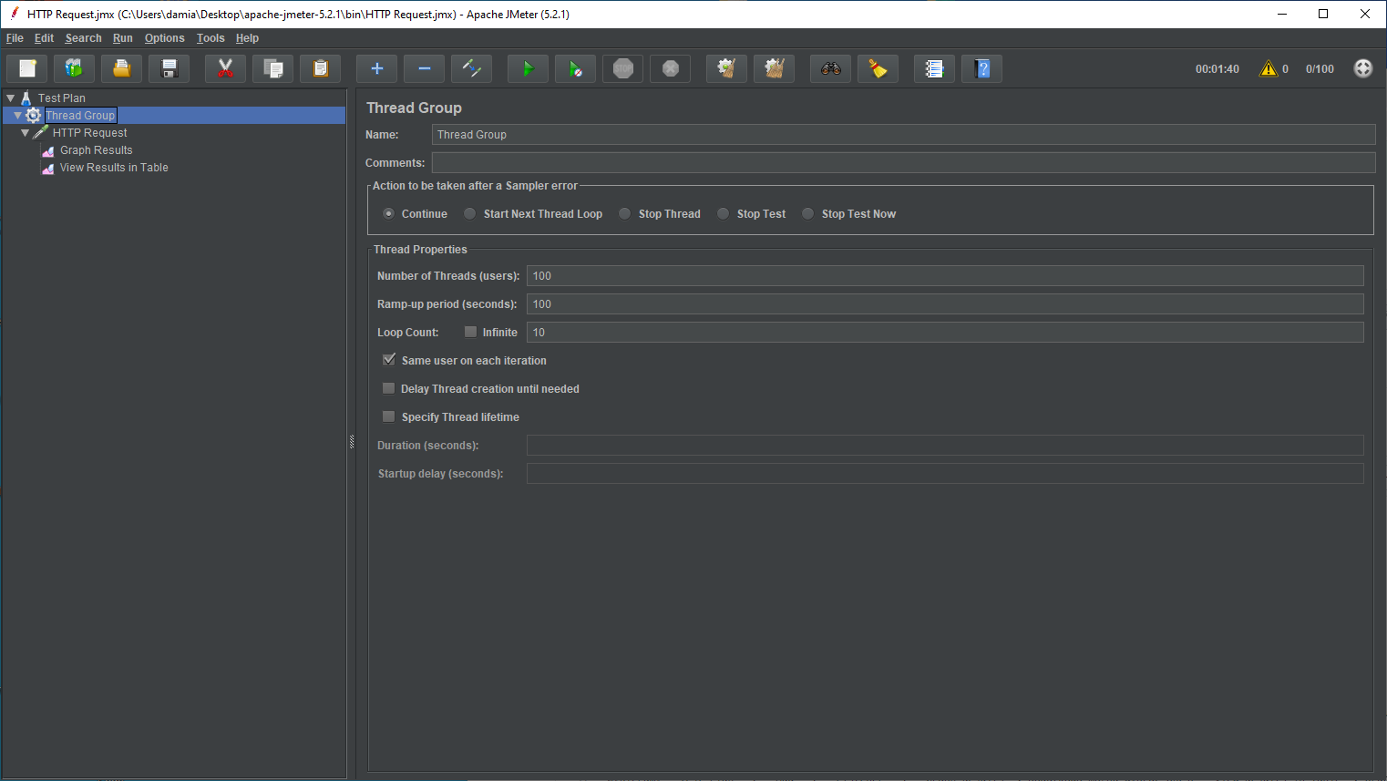
Task: Open the Templates icon in the toolbar
Action: point(74,68)
